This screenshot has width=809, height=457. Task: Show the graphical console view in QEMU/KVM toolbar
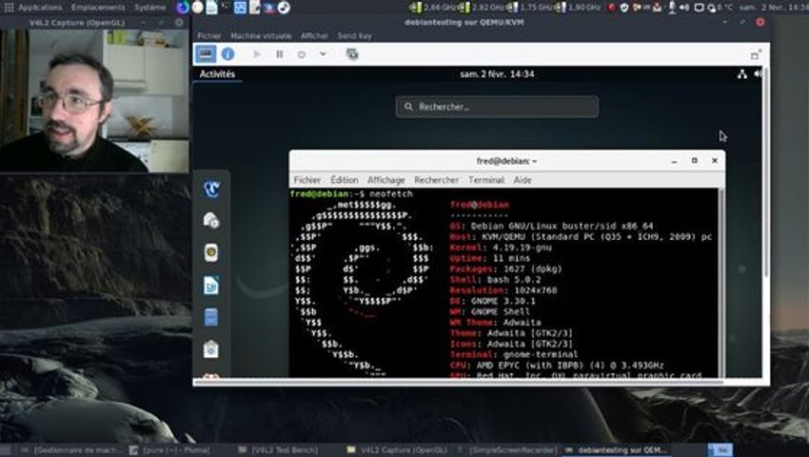206,53
